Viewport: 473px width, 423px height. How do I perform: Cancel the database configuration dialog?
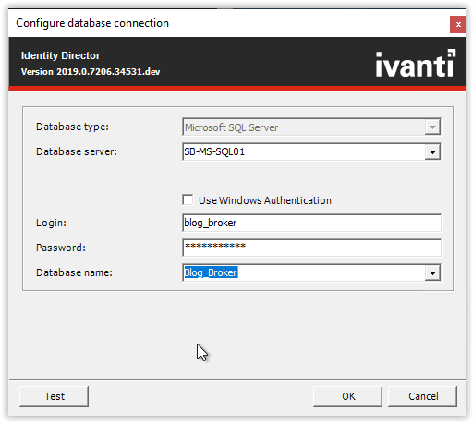[x=423, y=396]
